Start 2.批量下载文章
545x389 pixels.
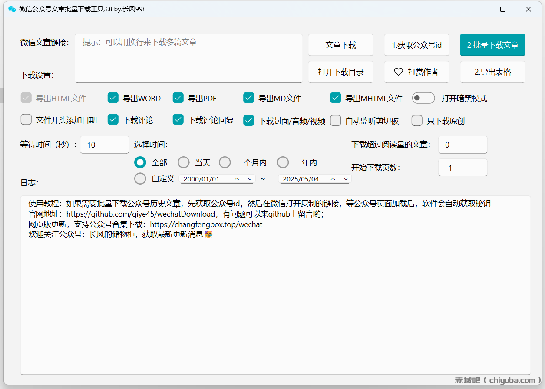[493, 45]
